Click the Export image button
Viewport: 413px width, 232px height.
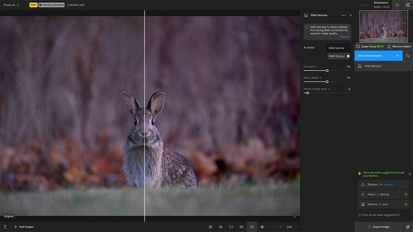pyautogui.click(x=378, y=227)
